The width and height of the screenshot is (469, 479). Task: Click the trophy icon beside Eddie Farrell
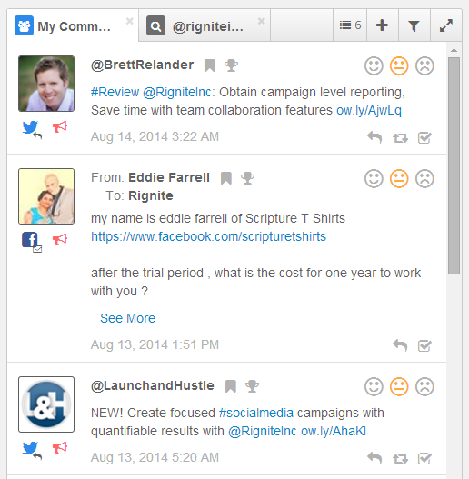tap(247, 178)
